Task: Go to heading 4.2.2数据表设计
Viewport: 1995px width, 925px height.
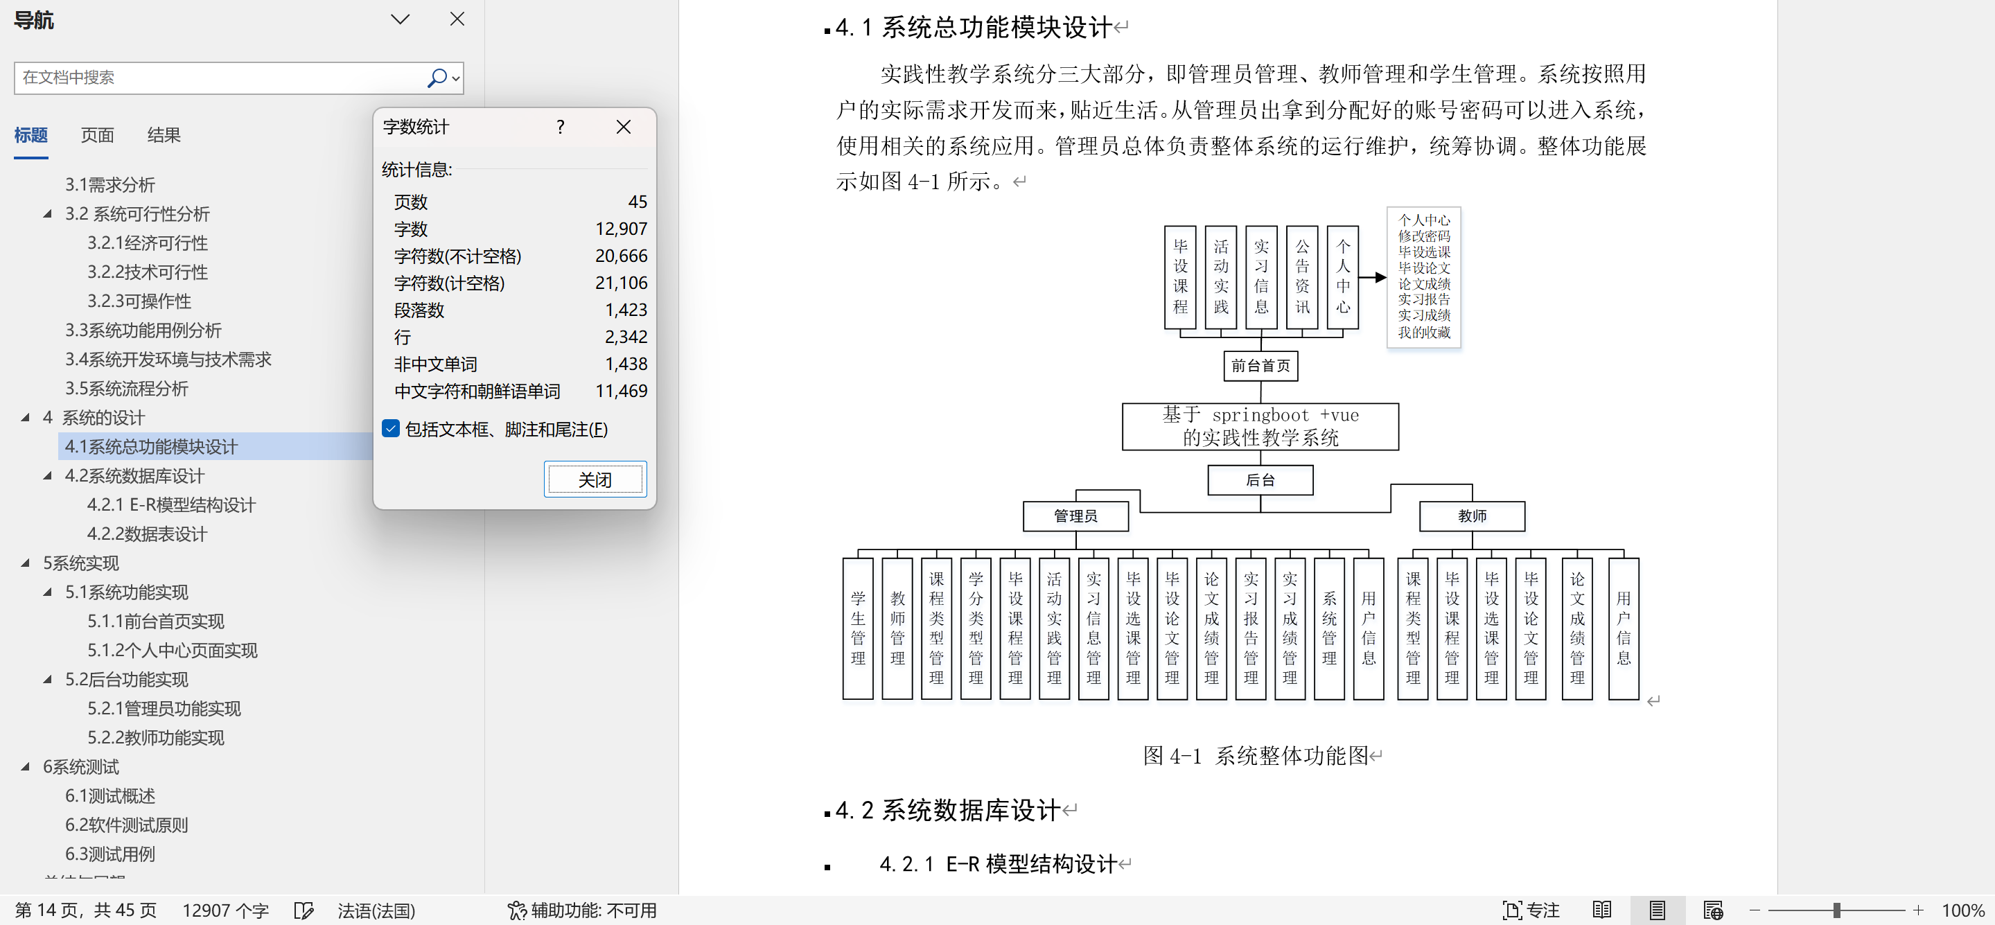Action: pos(147,534)
